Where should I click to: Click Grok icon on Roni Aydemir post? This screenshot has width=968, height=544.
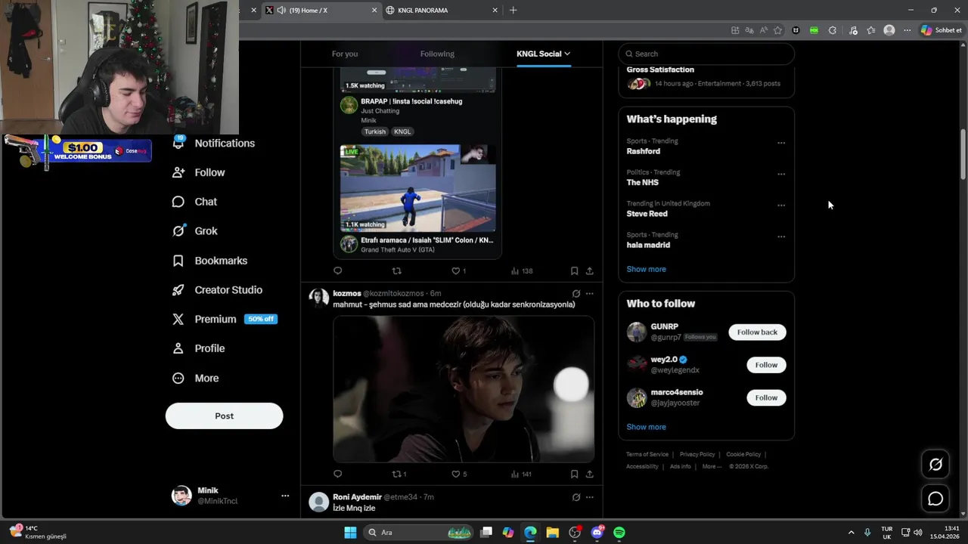pos(576,497)
